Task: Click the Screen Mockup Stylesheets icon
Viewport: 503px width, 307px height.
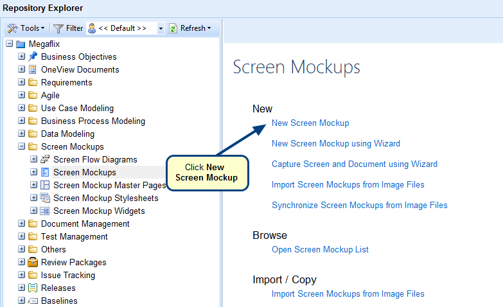Action: (45, 198)
